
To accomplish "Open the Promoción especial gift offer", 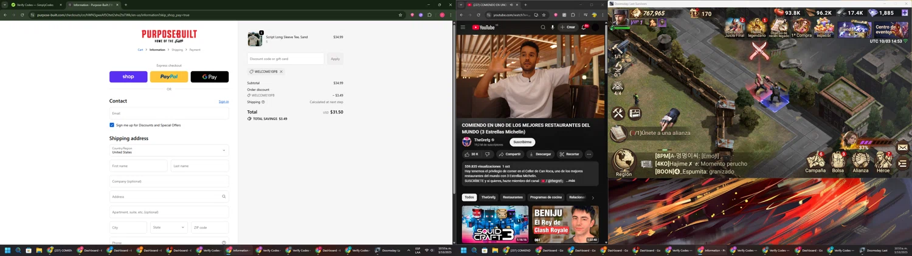I will [824, 28].
